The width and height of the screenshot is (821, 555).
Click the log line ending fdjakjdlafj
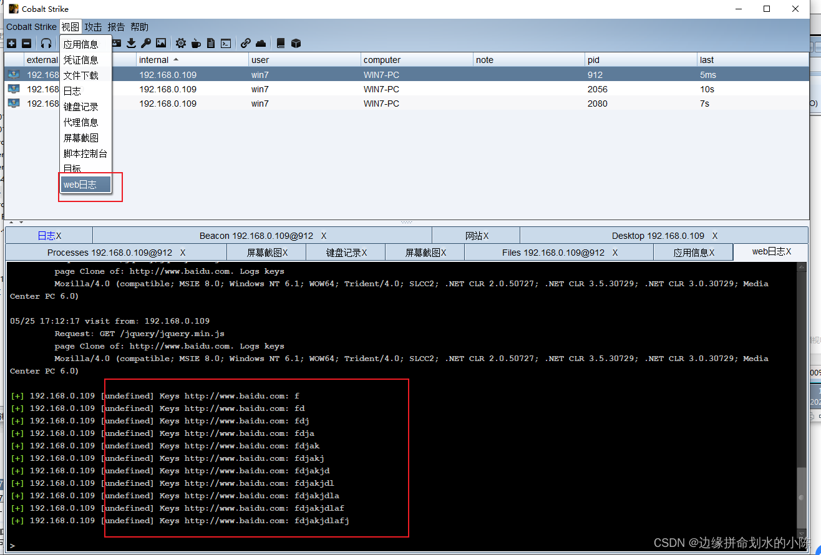tap(180, 521)
